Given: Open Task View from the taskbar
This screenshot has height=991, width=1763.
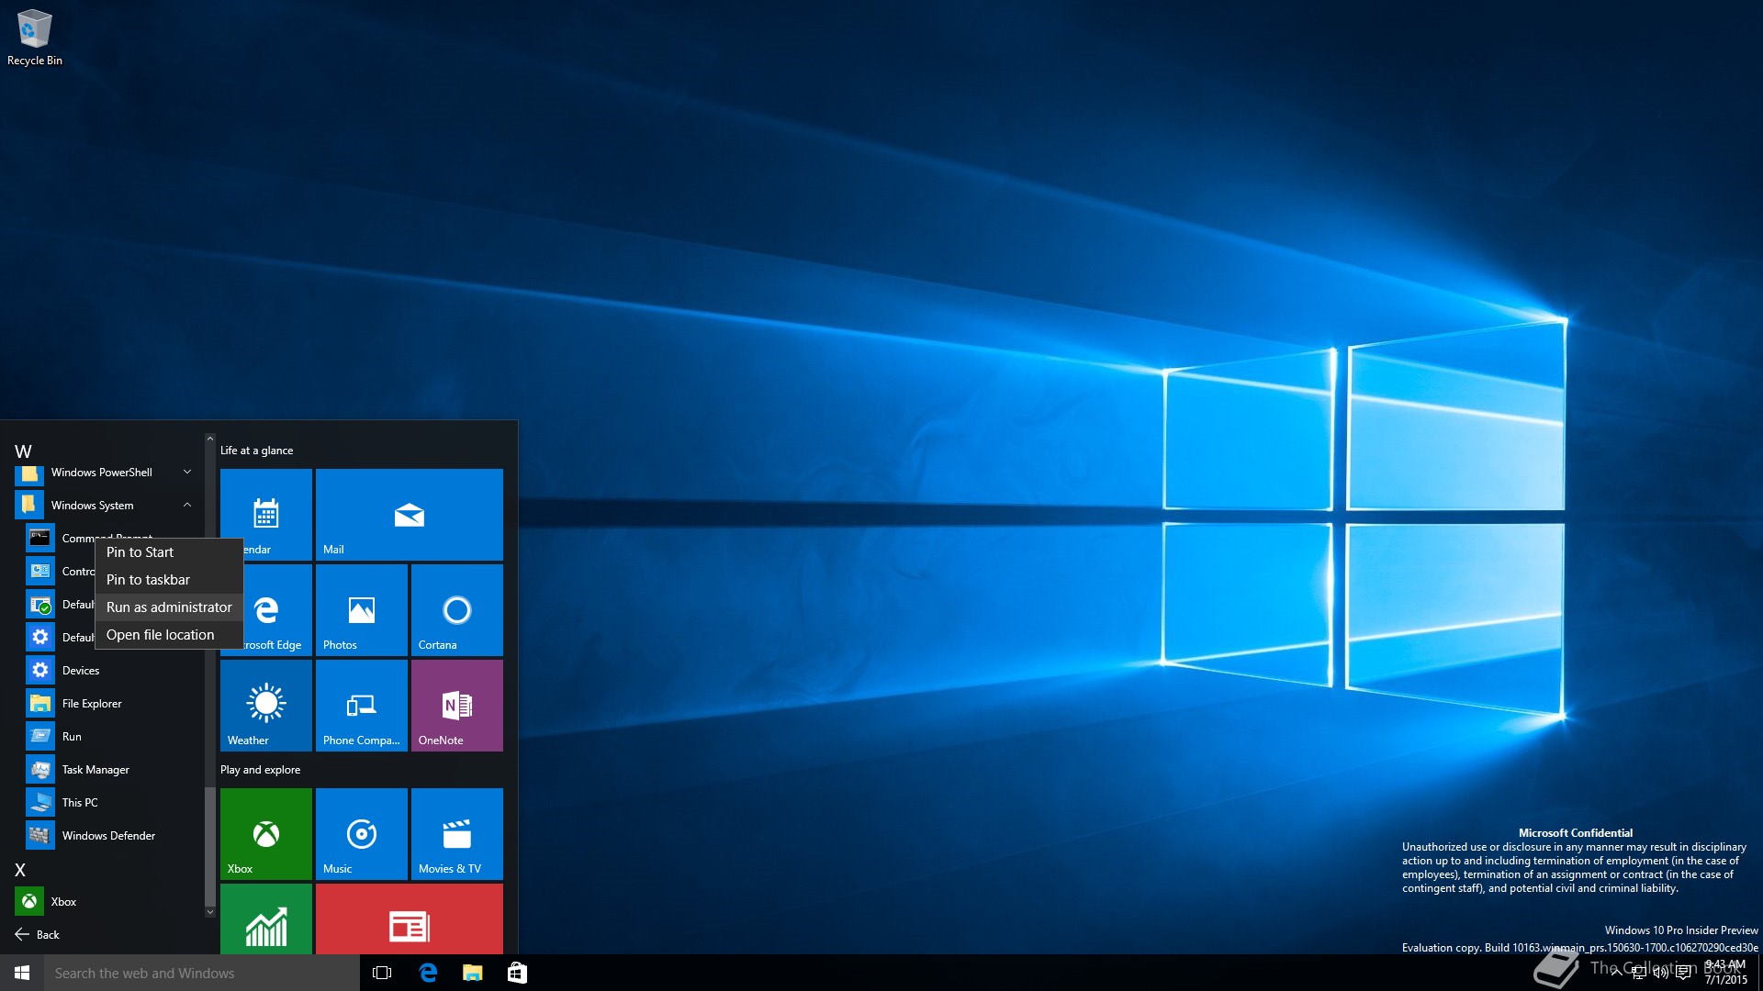Looking at the screenshot, I should pos(382,973).
